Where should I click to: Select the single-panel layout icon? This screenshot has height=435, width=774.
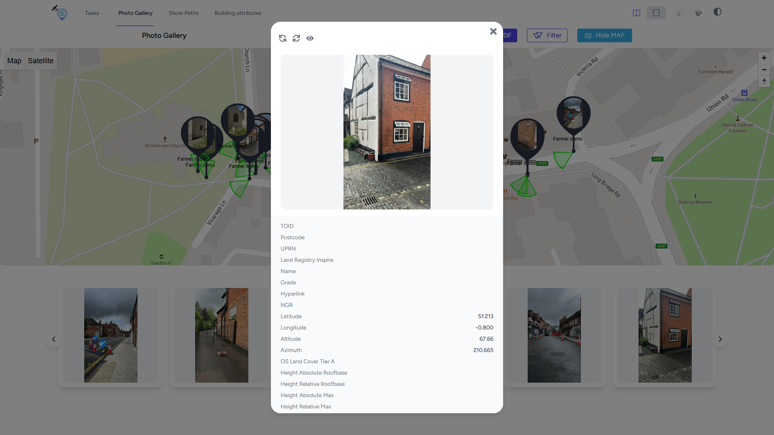(656, 13)
